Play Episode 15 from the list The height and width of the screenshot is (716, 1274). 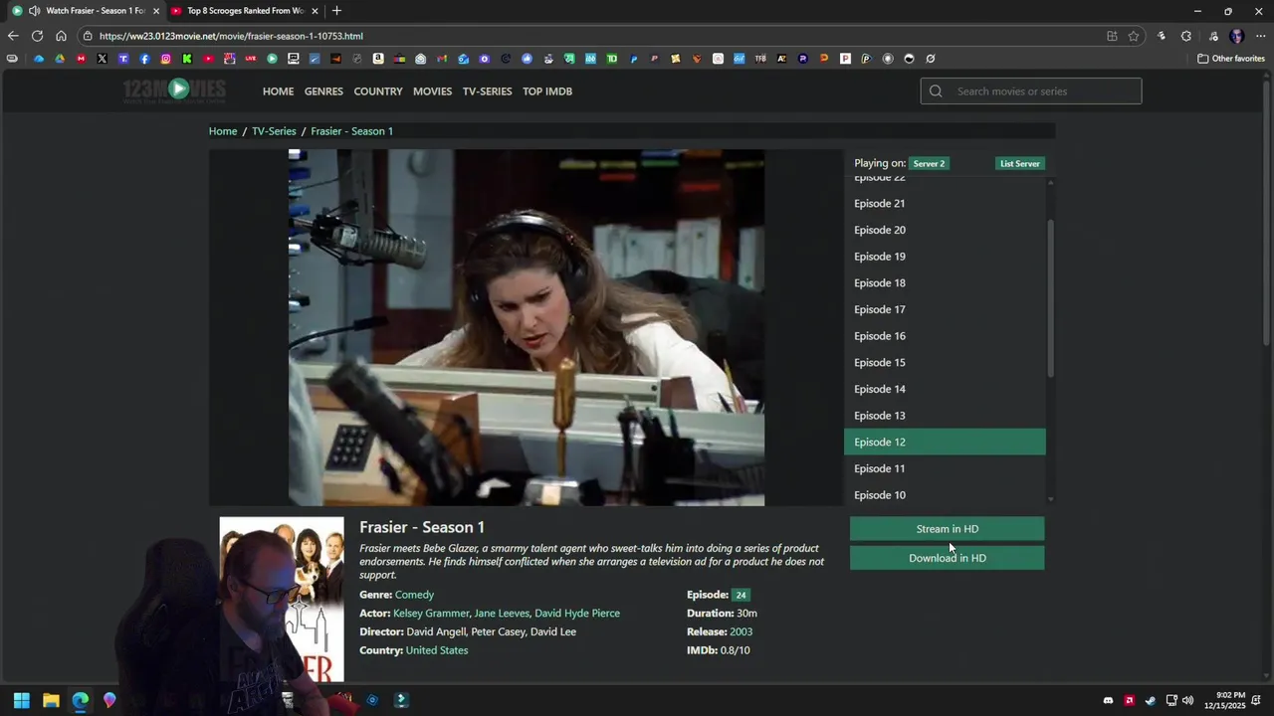click(x=945, y=363)
